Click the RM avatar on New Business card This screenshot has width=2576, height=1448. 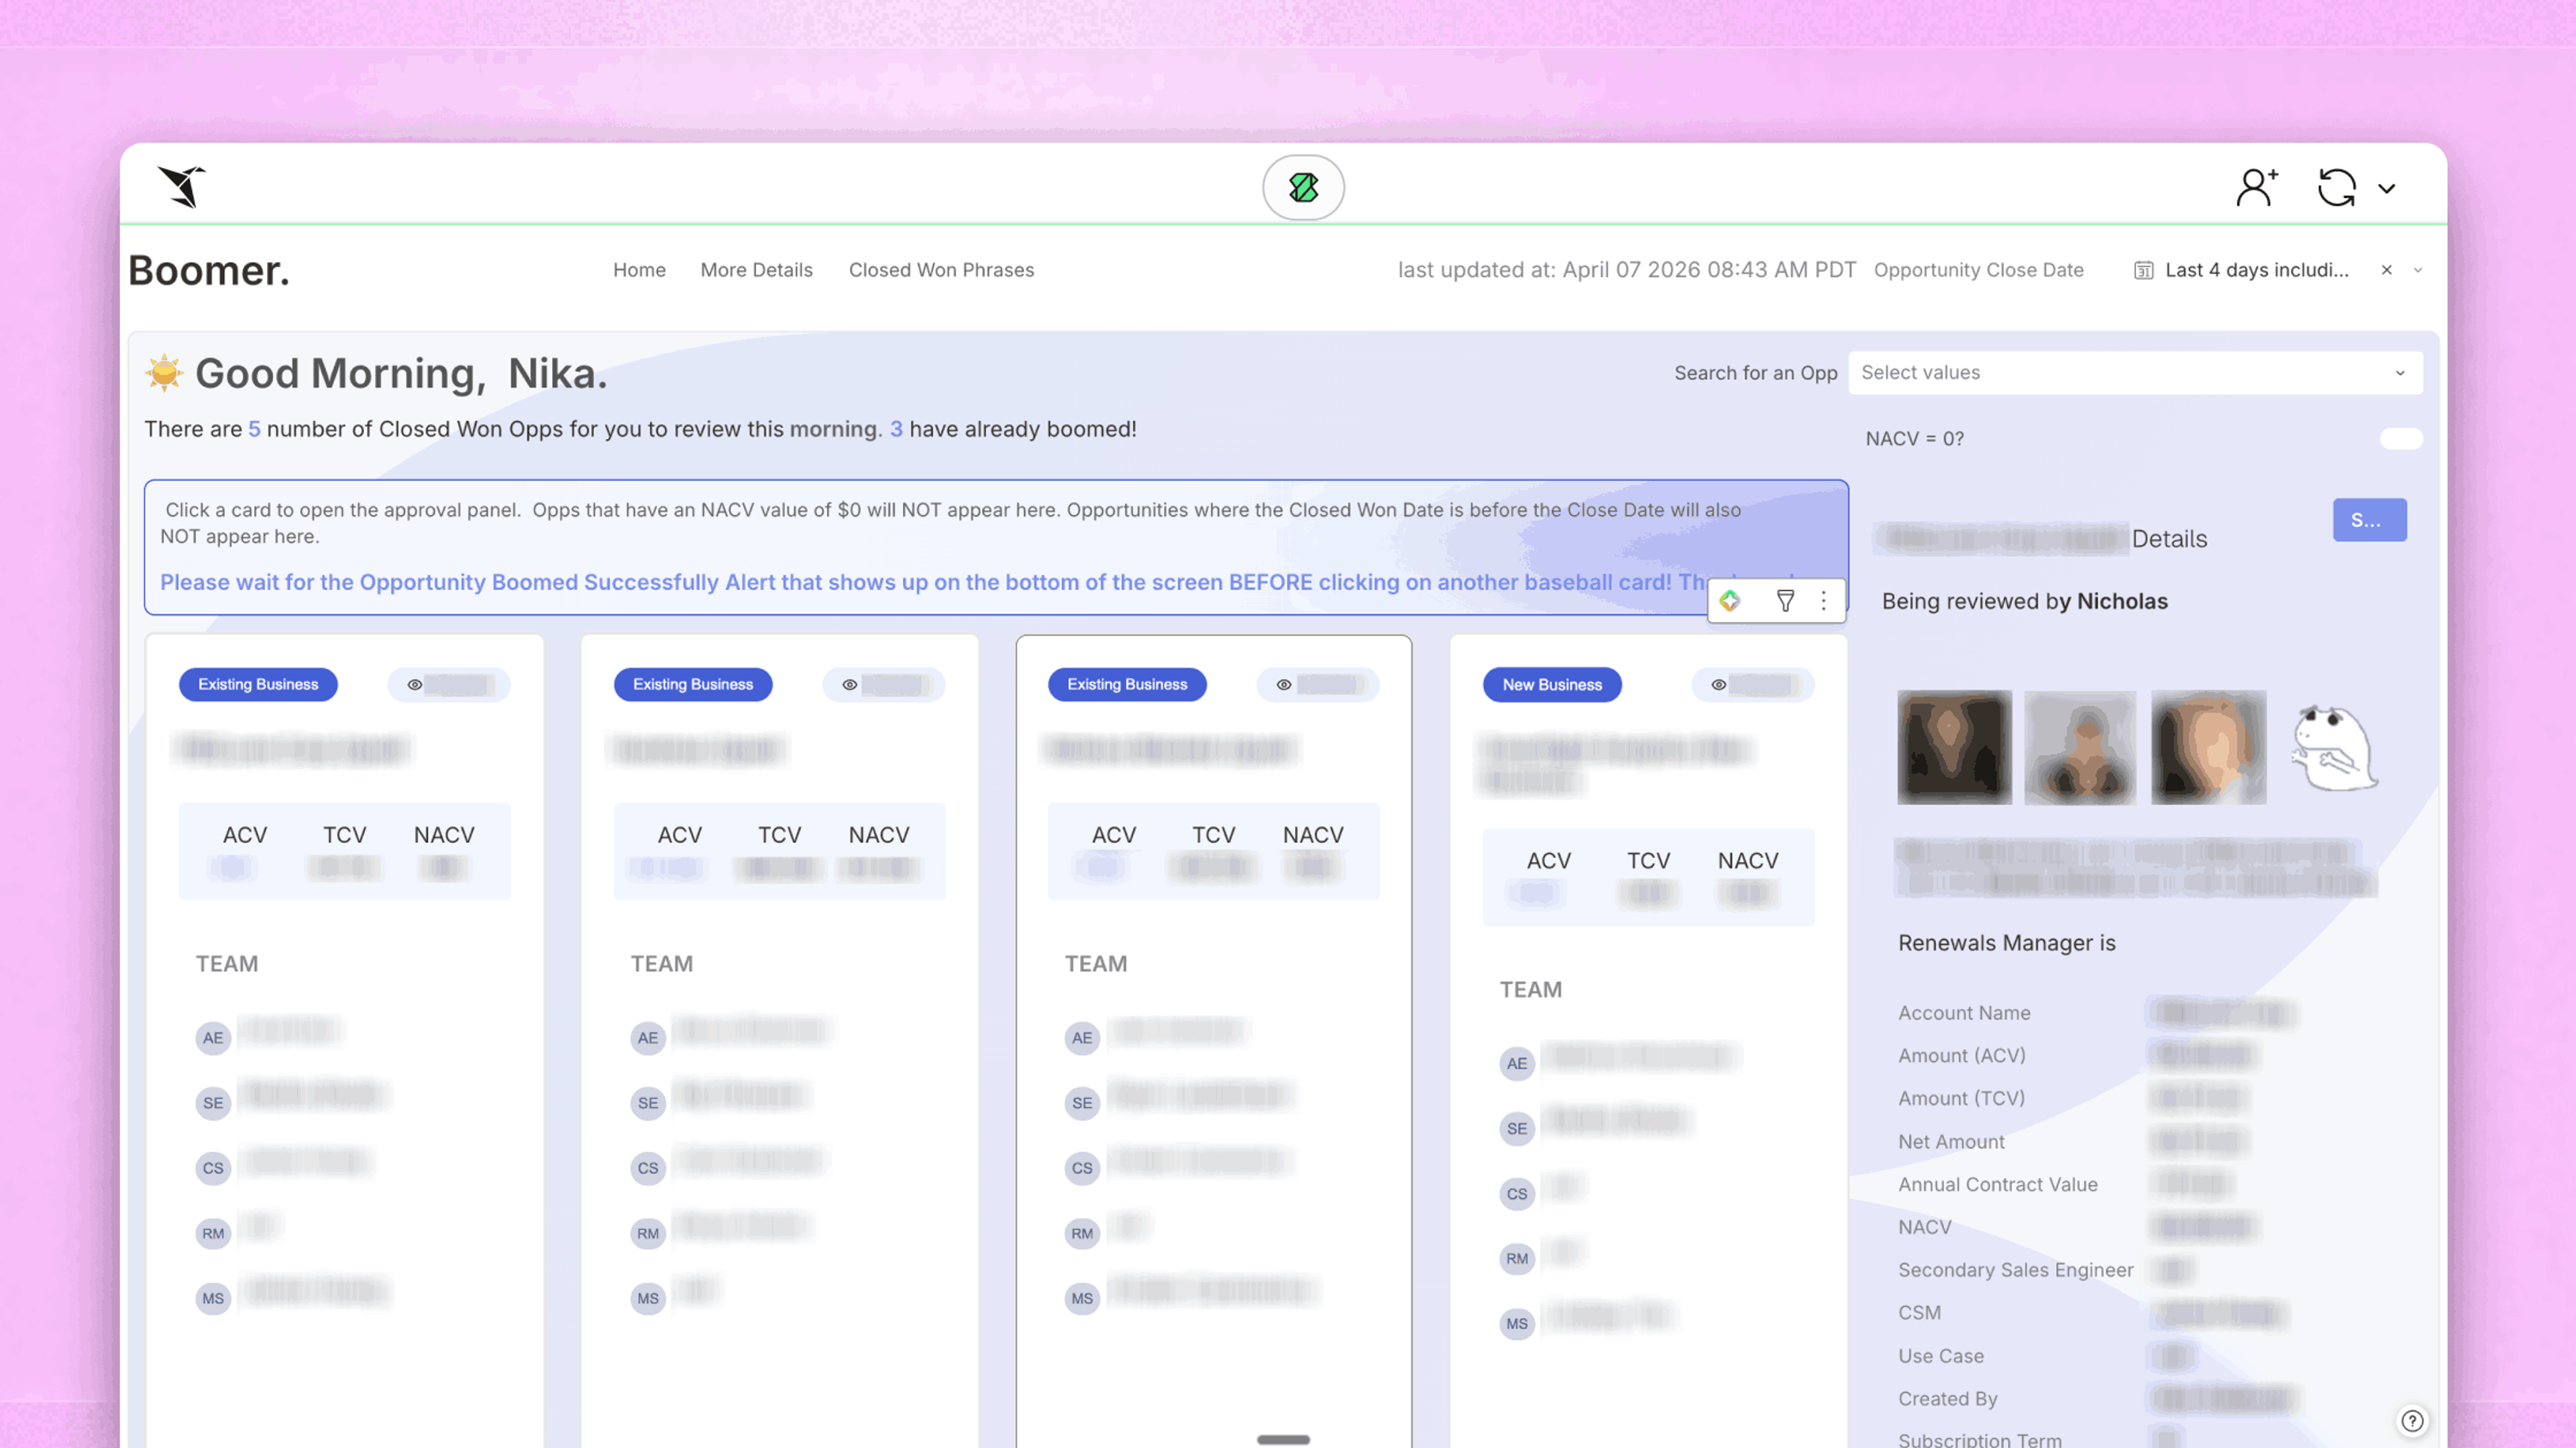click(x=1517, y=1258)
